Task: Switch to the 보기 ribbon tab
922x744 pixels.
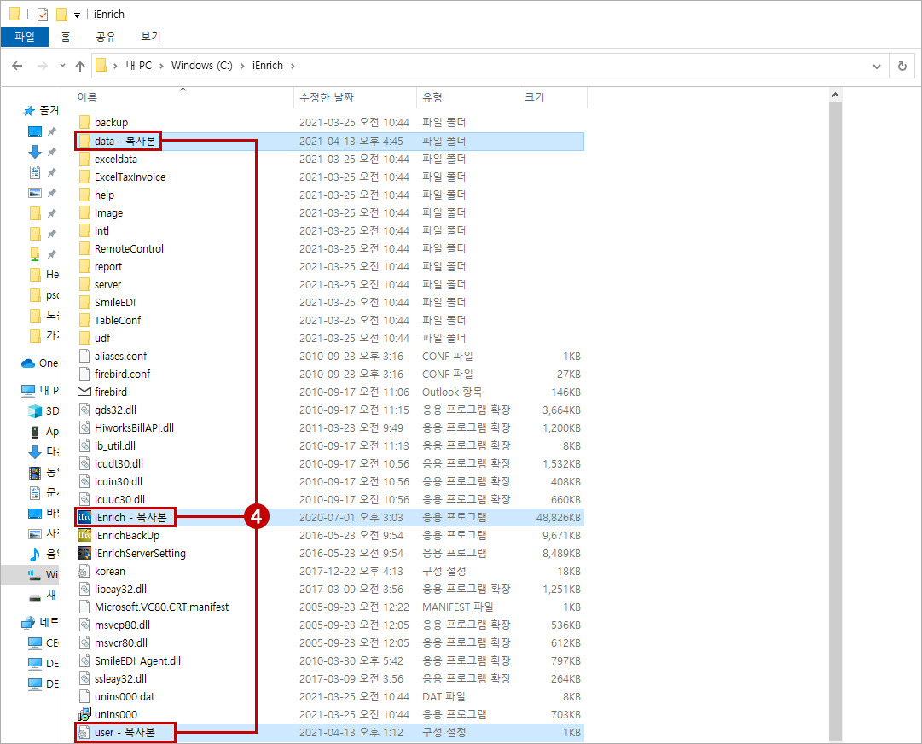Action: coord(150,37)
